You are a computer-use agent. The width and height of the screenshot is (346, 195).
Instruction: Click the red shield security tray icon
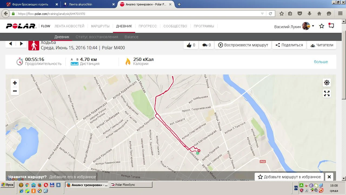pos(301,190)
